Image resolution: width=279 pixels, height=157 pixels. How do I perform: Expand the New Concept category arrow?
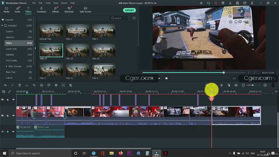(6, 66)
